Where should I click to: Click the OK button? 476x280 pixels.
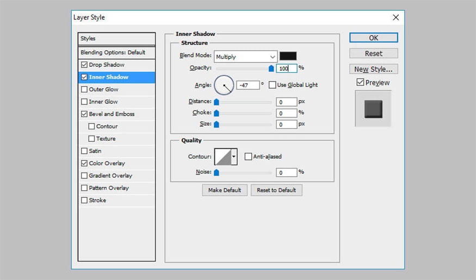click(373, 38)
